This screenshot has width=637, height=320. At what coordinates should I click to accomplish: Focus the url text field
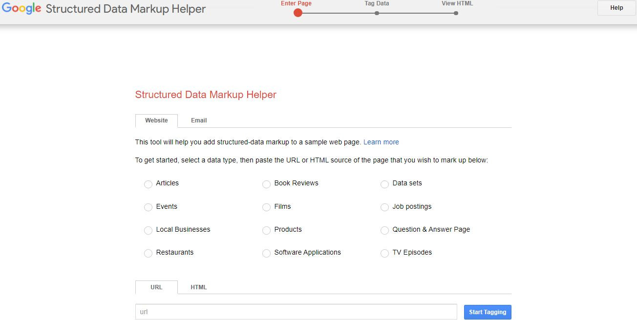[296, 312]
